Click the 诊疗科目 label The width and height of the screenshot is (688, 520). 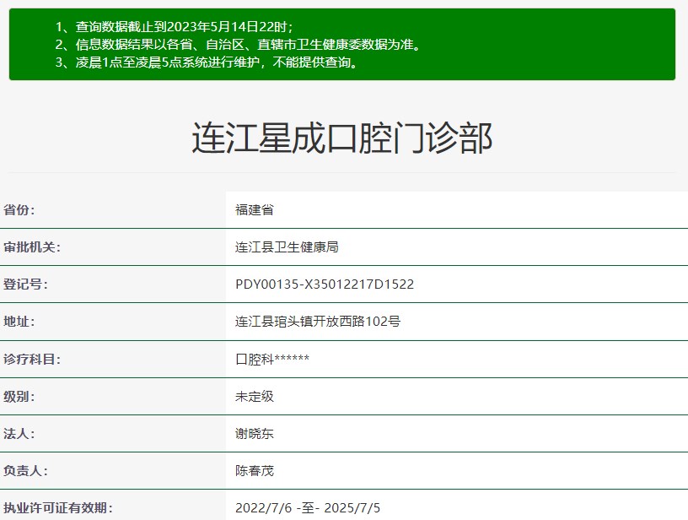pyautogui.click(x=31, y=360)
